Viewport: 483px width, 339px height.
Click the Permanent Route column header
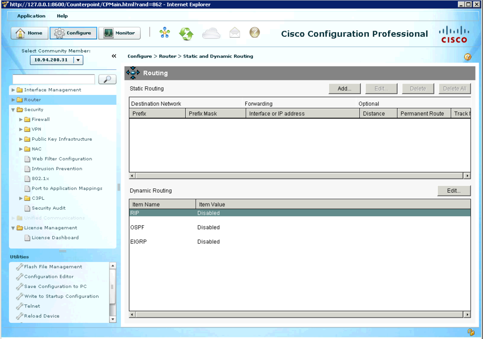click(424, 113)
